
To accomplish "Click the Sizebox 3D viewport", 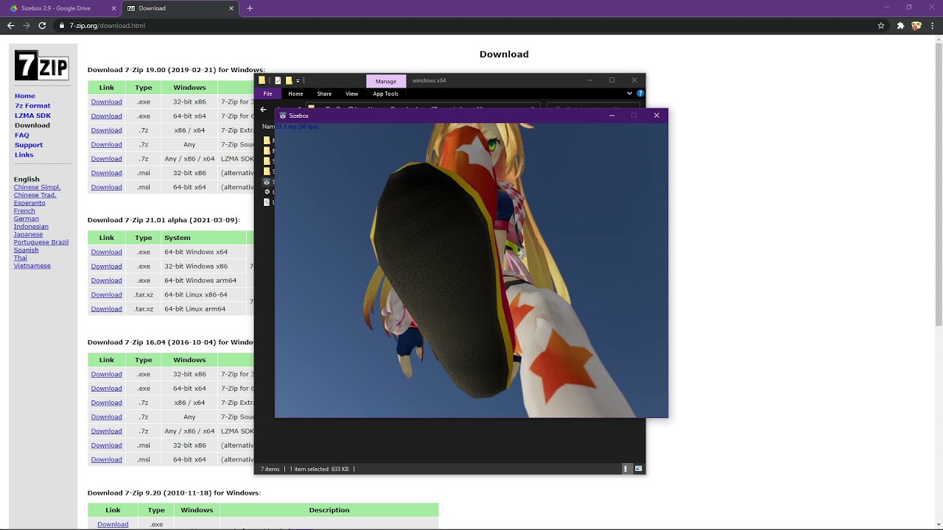I will point(471,270).
